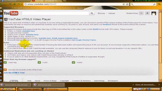Click the h.264 green check mark
162x91 pixels.
click(x=39, y=62)
